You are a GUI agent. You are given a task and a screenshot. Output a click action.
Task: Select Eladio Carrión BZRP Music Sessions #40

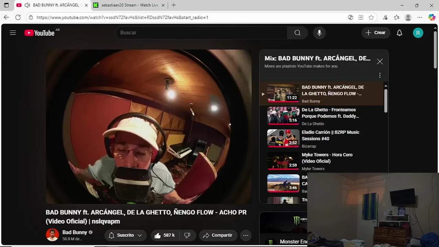pos(330,136)
